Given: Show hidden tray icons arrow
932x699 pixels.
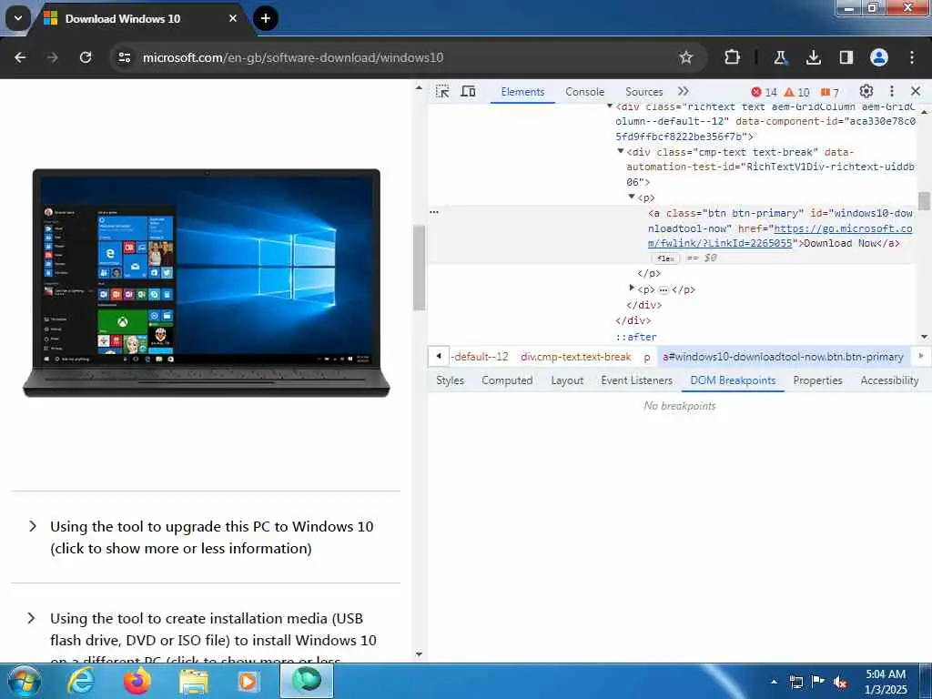Looking at the screenshot, I should [x=774, y=682].
